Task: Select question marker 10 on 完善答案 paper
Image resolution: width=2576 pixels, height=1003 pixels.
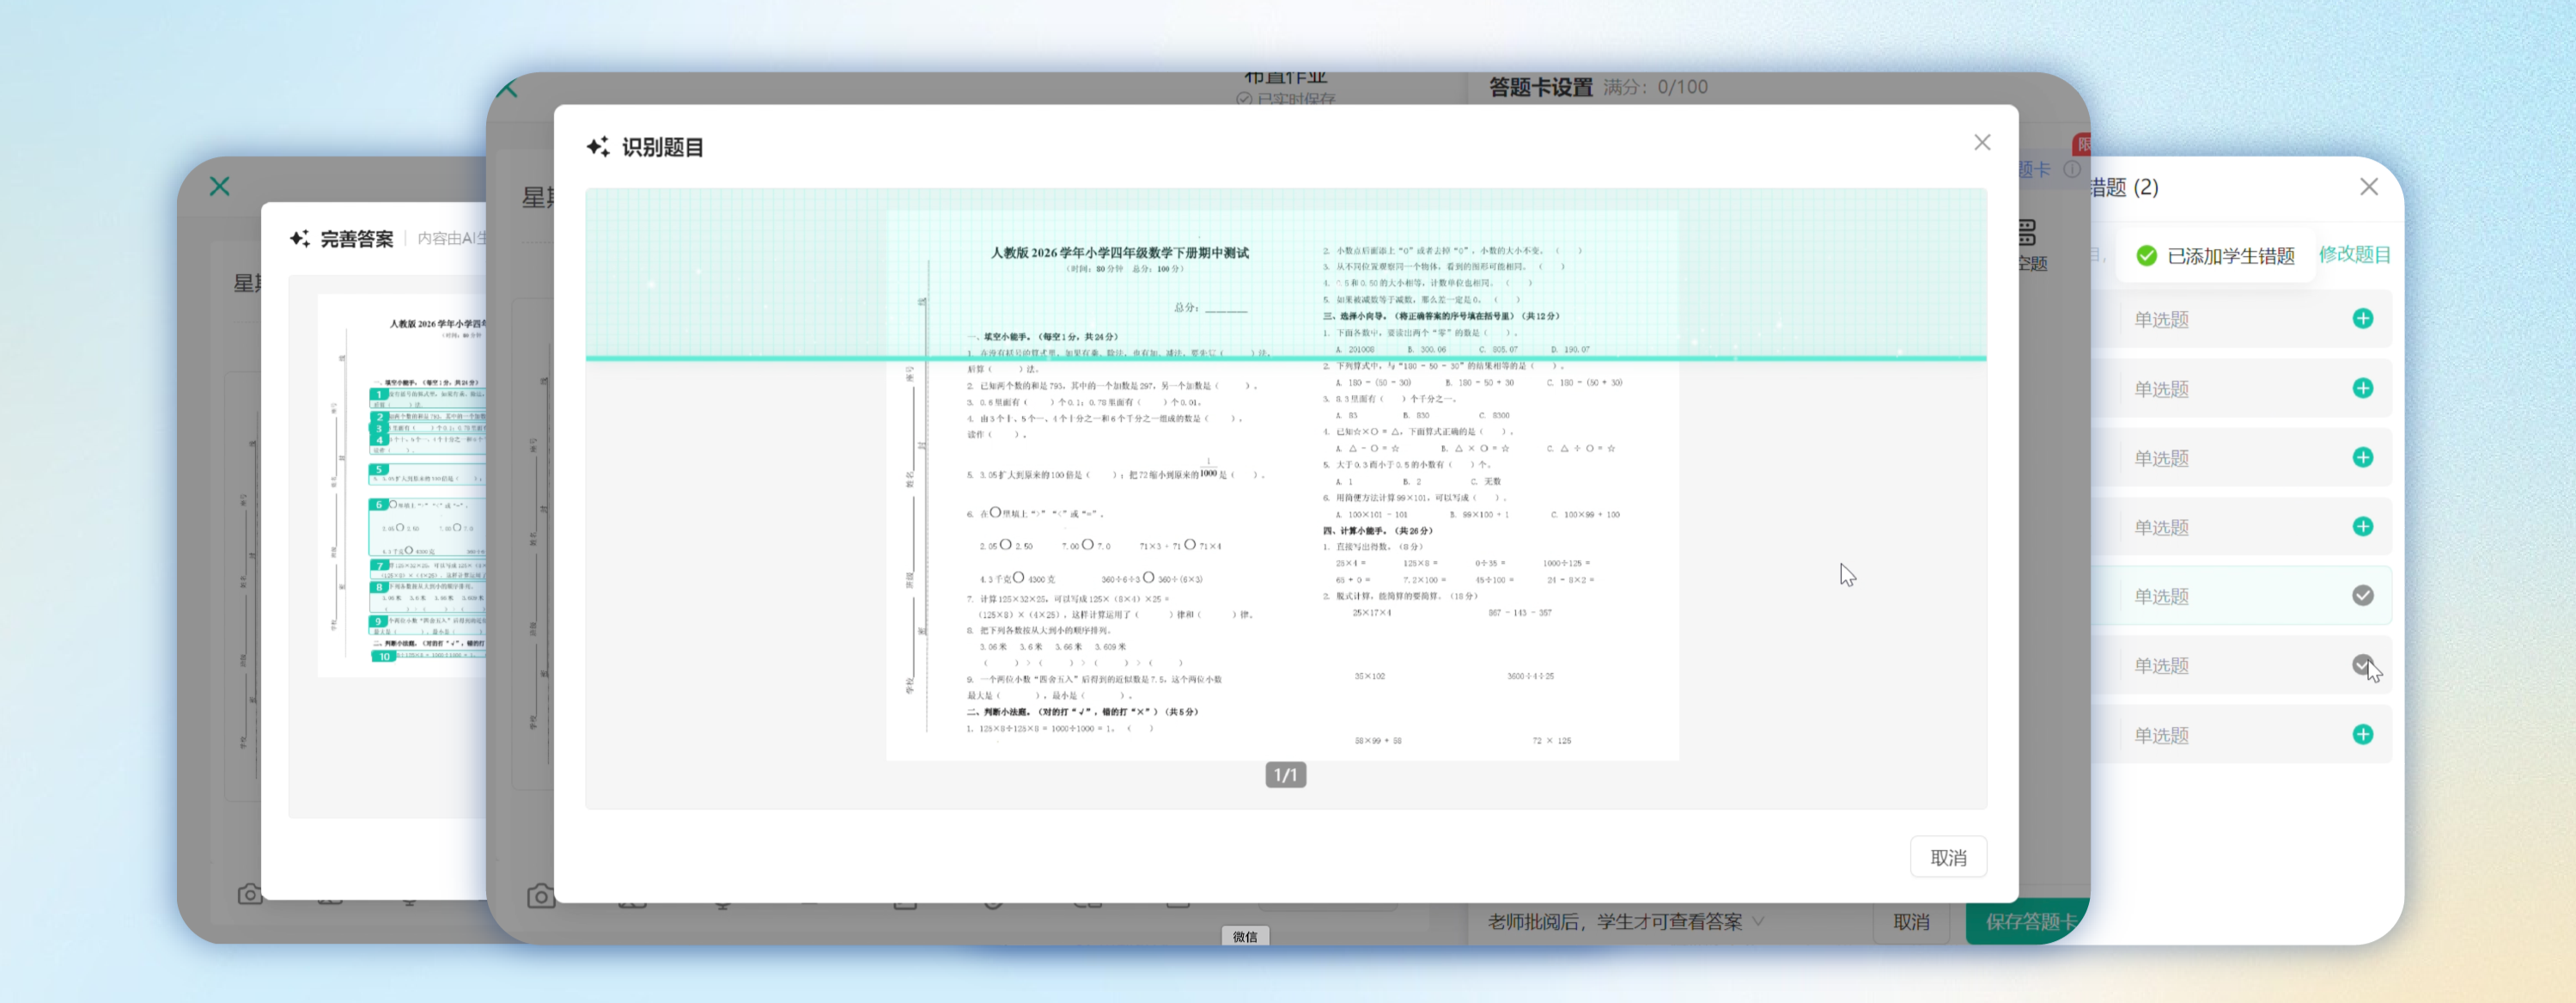Action: (x=384, y=657)
